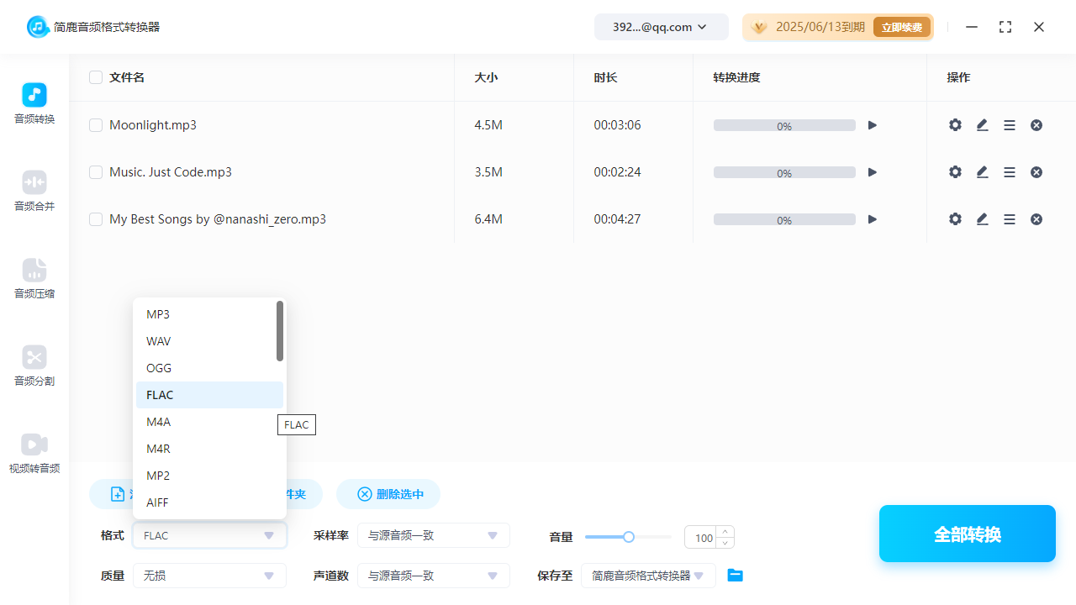
Task: Open the 声道数 channels dropdown
Action: 433,575
